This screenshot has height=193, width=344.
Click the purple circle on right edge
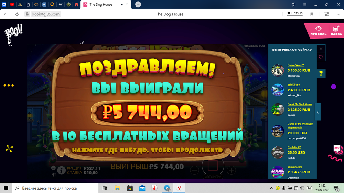tap(333, 87)
